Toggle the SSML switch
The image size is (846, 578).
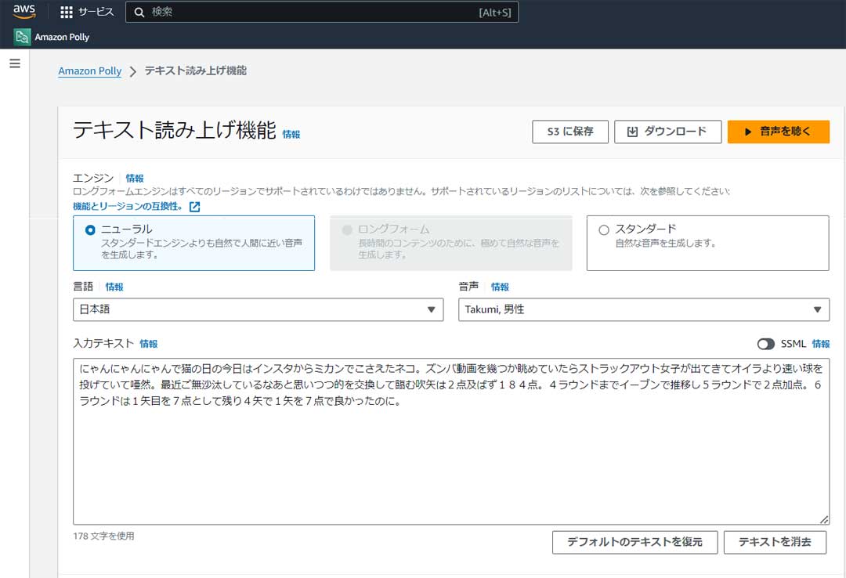pos(765,344)
